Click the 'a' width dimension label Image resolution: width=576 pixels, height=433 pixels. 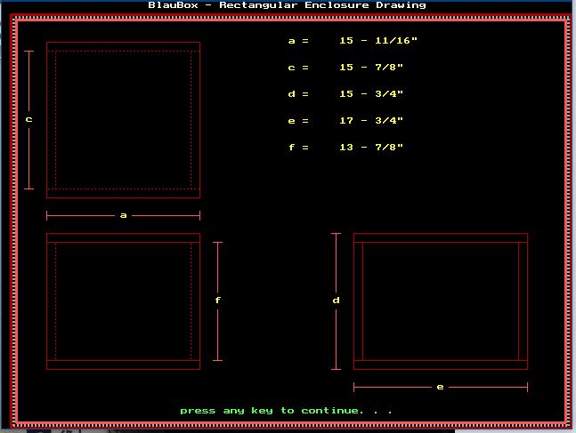(124, 215)
